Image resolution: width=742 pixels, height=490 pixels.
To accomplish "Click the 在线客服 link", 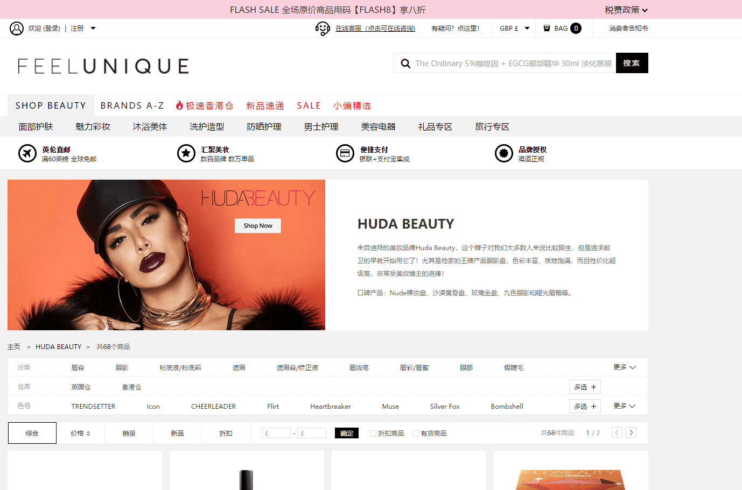I will (375, 29).
